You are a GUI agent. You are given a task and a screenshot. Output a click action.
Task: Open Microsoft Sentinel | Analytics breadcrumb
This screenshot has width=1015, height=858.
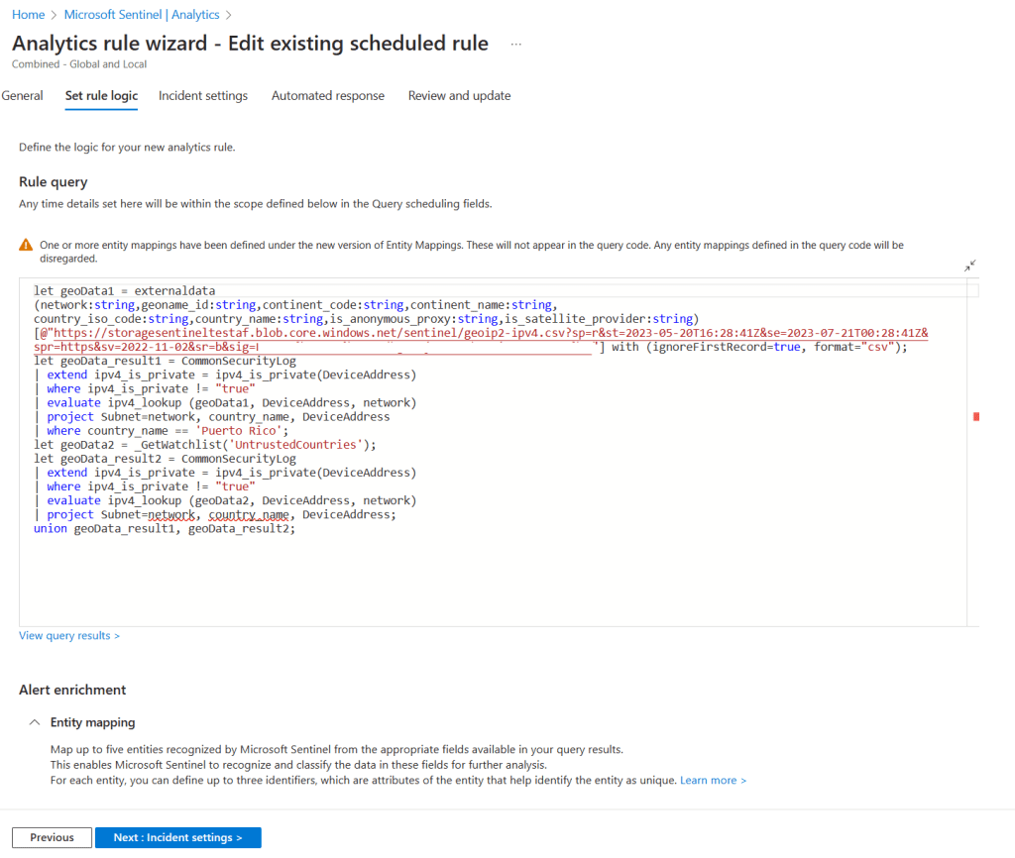click(x=141, y=15)
